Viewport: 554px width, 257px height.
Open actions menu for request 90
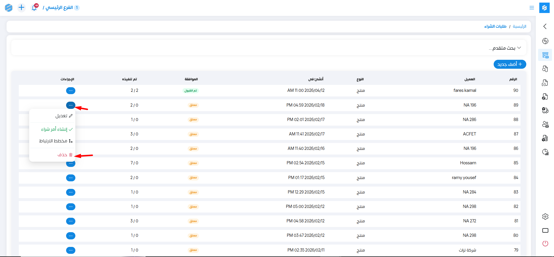tap(71, 91)
